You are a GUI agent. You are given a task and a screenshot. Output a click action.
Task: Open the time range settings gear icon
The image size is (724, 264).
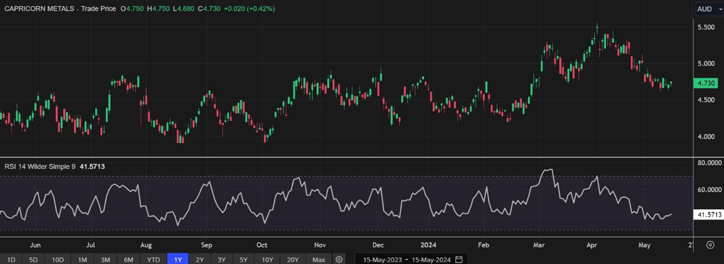[x=339, y=259]
